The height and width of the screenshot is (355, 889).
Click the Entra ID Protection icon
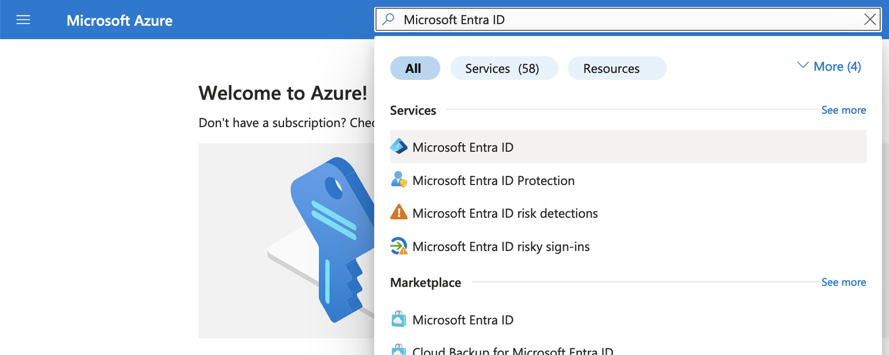(x=399, y=180)
